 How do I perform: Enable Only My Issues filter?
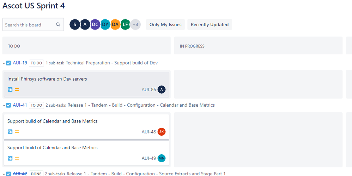[x=165, y=25]
